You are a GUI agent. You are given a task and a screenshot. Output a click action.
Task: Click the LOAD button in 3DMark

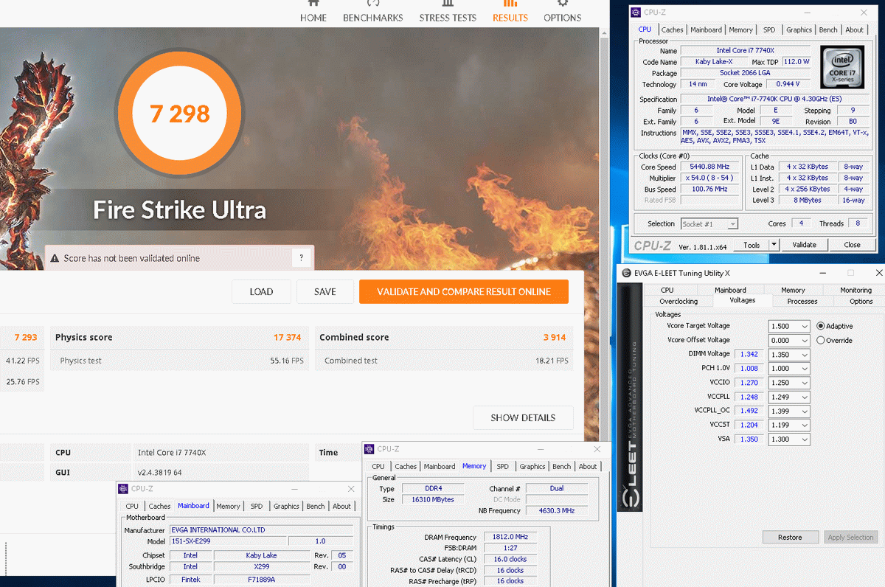[x=261, y=291]
